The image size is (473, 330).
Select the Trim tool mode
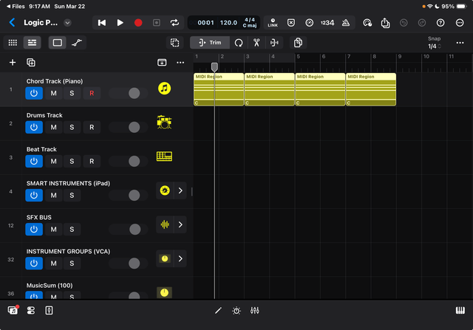[210, 43]
